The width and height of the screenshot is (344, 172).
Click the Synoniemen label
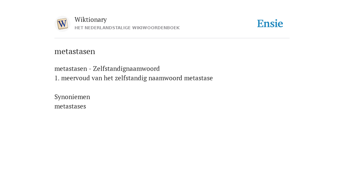click(72, 97)
